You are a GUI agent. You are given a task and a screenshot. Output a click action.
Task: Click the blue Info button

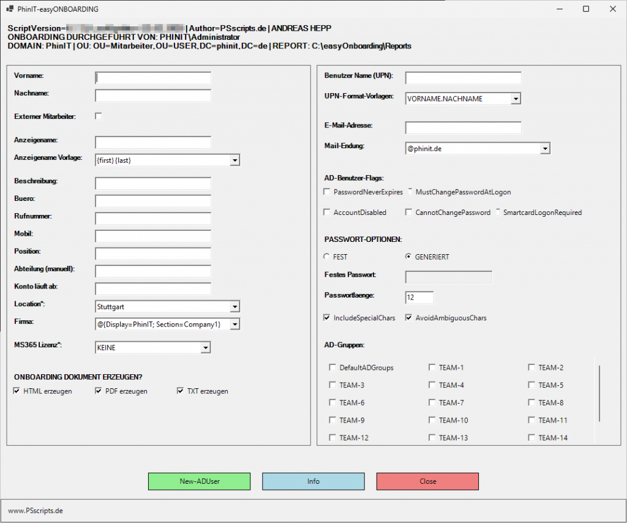pyautogui.click(x=313, y=481)
